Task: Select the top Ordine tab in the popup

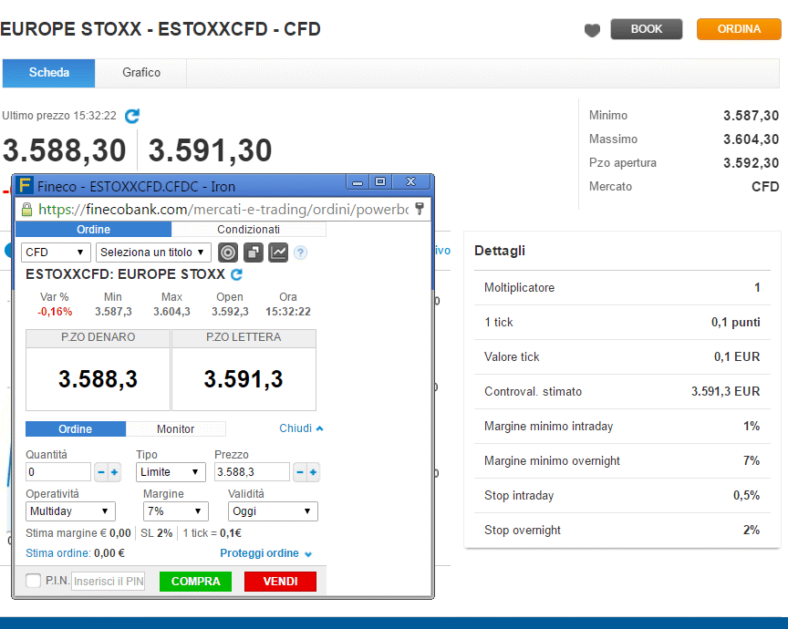Action: tap(93, 230)
